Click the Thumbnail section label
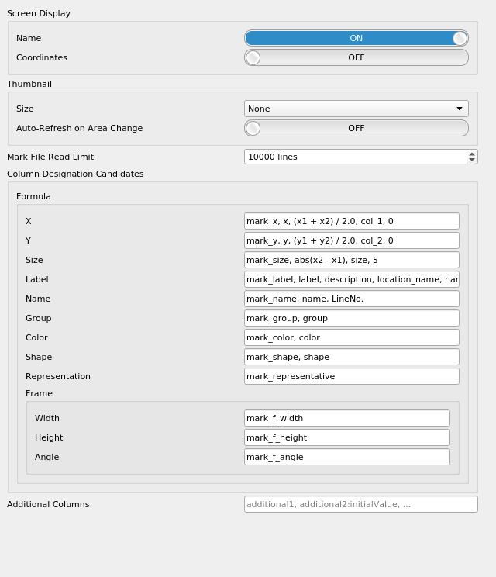496x577 pixels. [29, 84]
